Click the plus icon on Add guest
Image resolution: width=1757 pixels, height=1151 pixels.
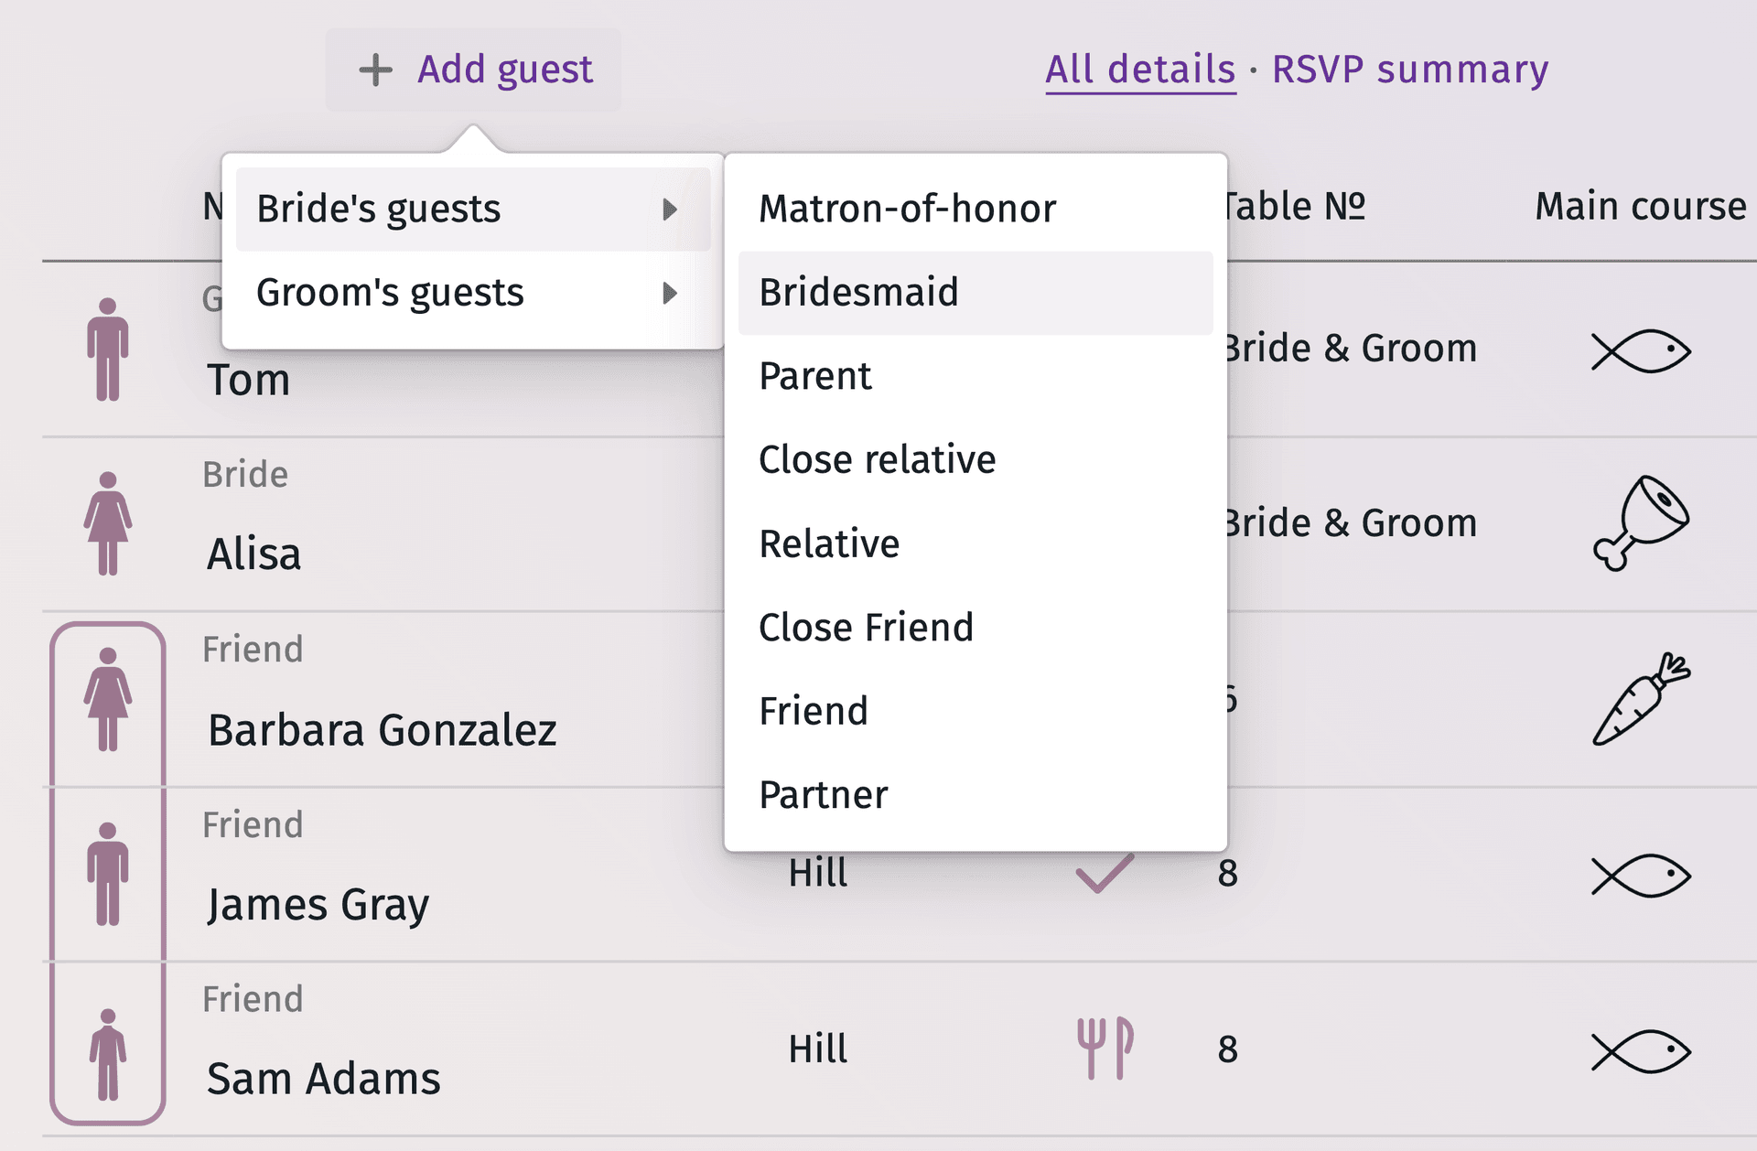click(375, 69)
